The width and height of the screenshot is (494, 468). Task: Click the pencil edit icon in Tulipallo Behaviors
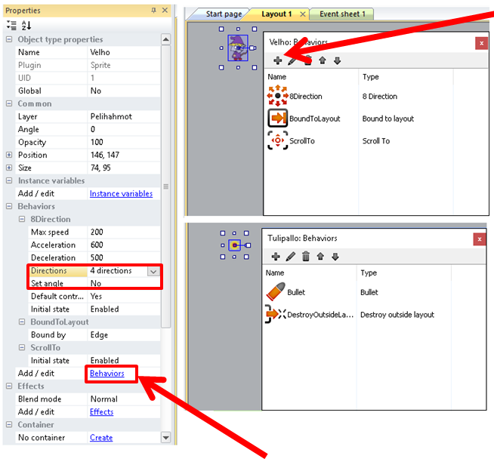tap(291, 257)
